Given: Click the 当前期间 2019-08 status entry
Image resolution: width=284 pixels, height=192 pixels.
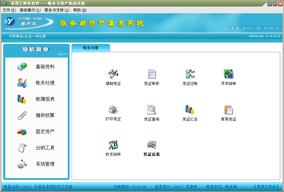Looking at the screenshot, I should click(x=130, y=187).
